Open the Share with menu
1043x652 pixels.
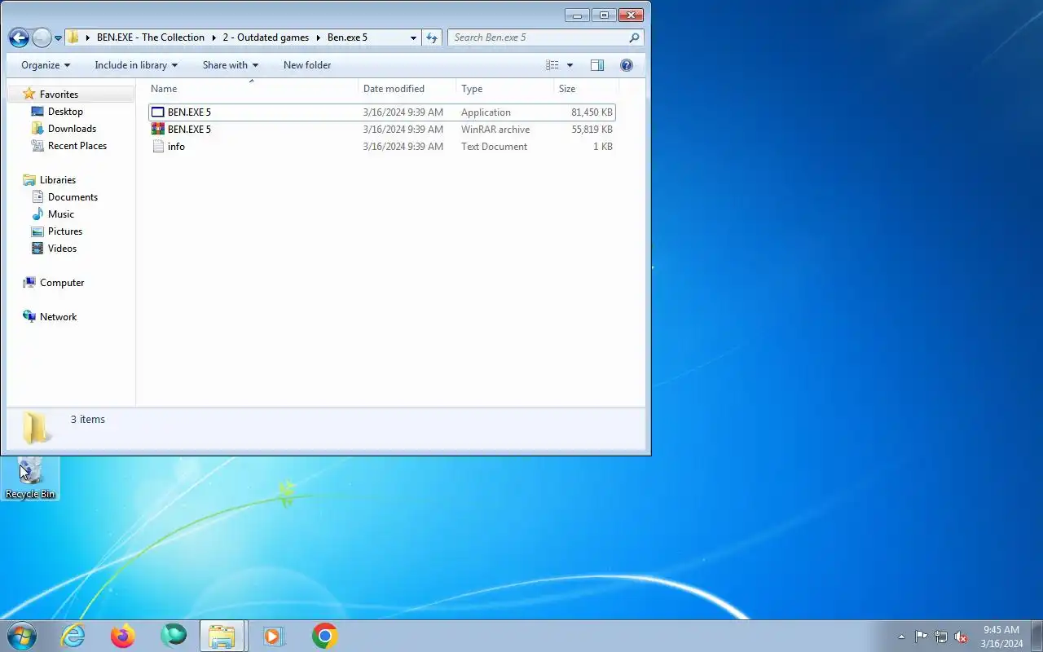(x=231, y=65)
